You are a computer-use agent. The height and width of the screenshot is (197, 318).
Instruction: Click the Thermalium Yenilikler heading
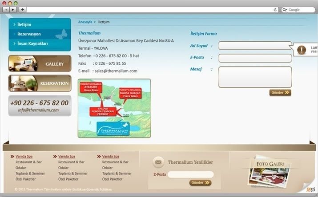[190, 162]
